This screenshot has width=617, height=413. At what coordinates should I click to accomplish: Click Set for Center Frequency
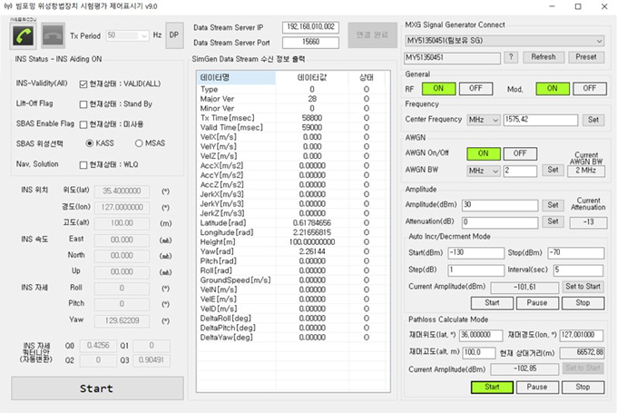point(593,120)
